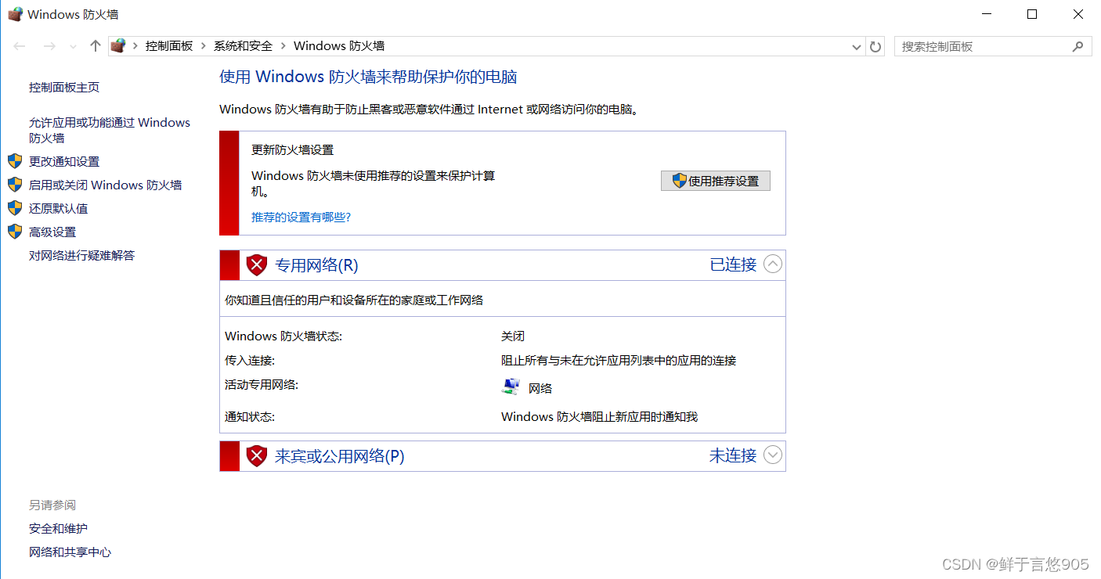Click the 关闭 firewall state value

[513, 336]
